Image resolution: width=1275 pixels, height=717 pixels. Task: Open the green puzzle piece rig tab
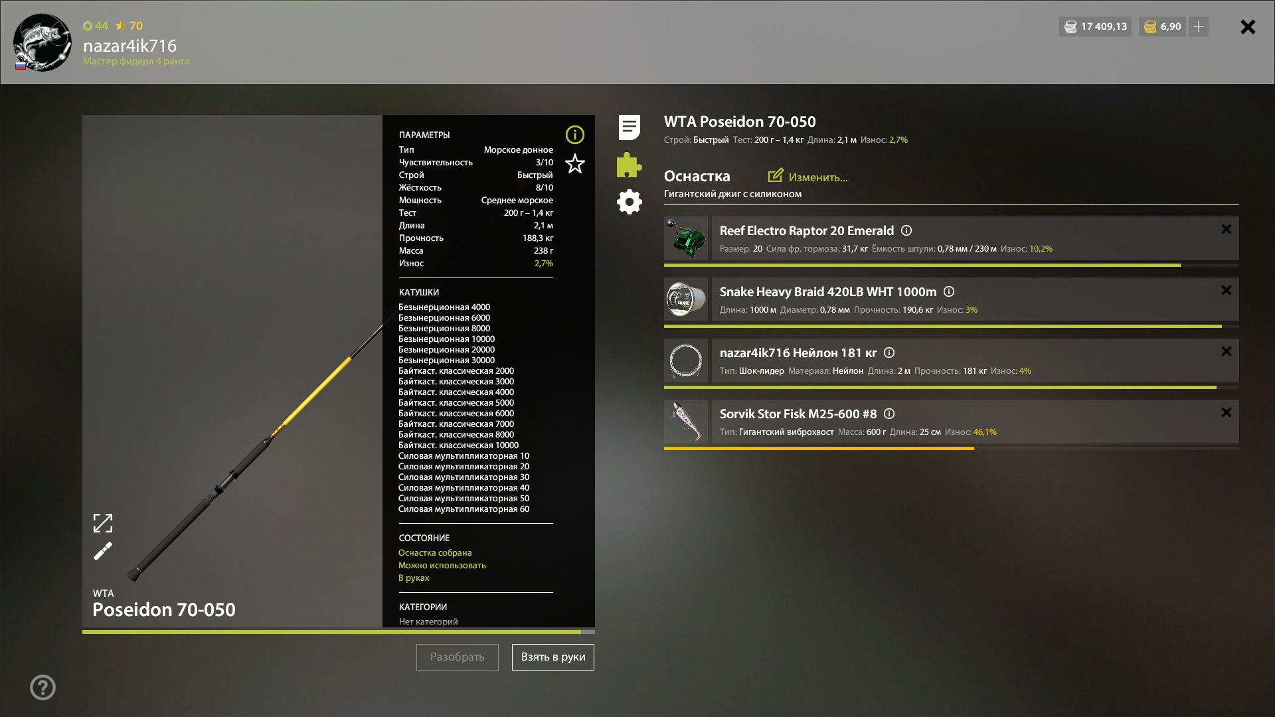tap(629, 165)
